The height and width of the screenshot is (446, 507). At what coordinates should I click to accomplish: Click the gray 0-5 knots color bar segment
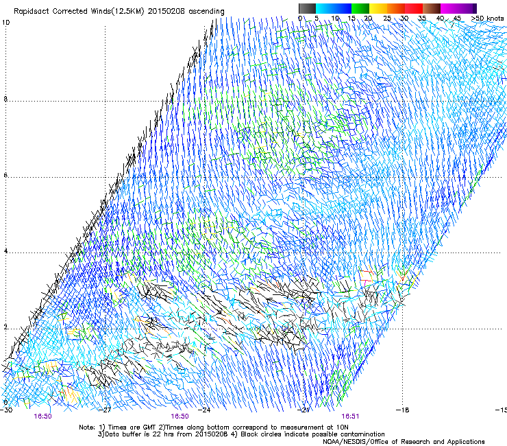coord(307,8)
